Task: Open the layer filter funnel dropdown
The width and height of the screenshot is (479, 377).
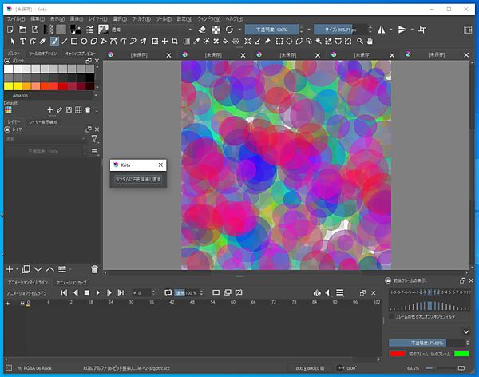Action: 94,139
